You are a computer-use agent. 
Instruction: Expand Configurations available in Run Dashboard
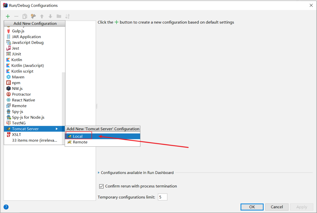(99, 173)
